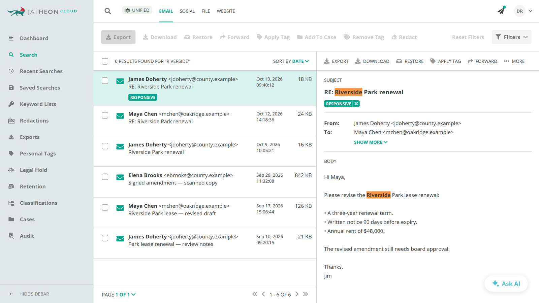539x303 pixels.
Task: Open Redactions in sidebar
Action: pyautogui.click(x=34, y=121)
